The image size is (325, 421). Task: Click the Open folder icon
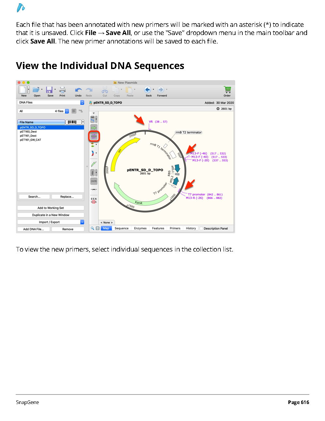click(x=36, y=90)
